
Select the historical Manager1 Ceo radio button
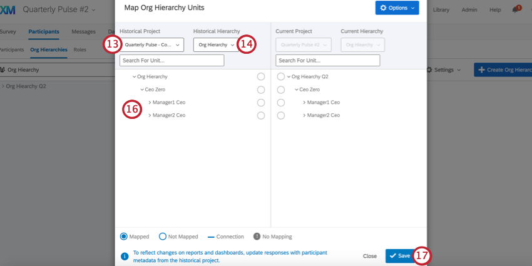click(261, 103)
